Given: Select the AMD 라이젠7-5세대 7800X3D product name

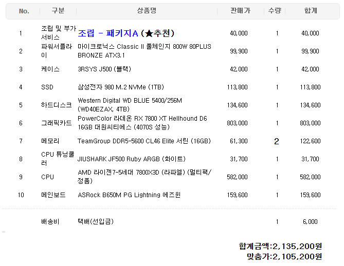Looking at the screenshot, I should point(144,177).
